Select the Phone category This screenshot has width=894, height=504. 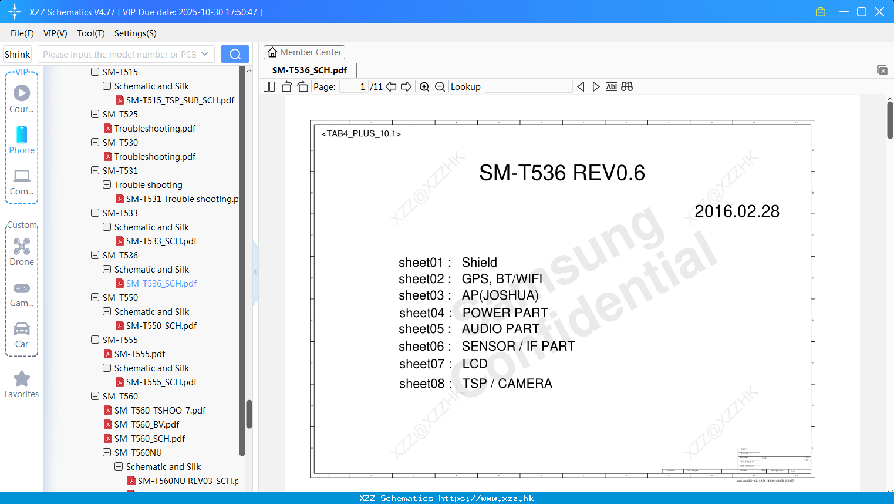(22, 140)
